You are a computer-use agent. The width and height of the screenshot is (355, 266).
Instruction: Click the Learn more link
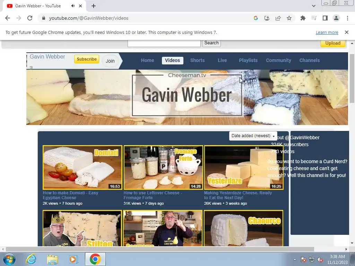327,32
